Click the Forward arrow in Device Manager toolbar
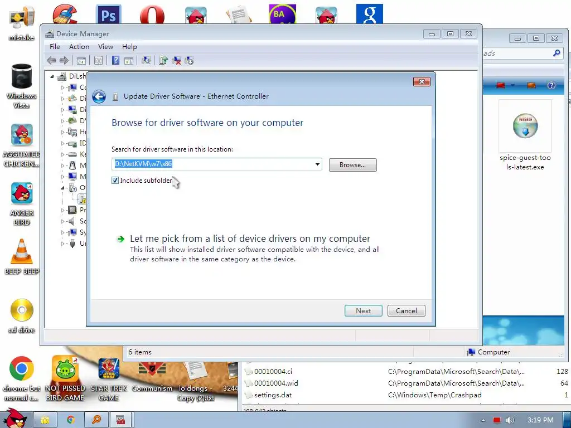This screenshot has width=571, height=428. pyautogui.click(x=64, y=60)
